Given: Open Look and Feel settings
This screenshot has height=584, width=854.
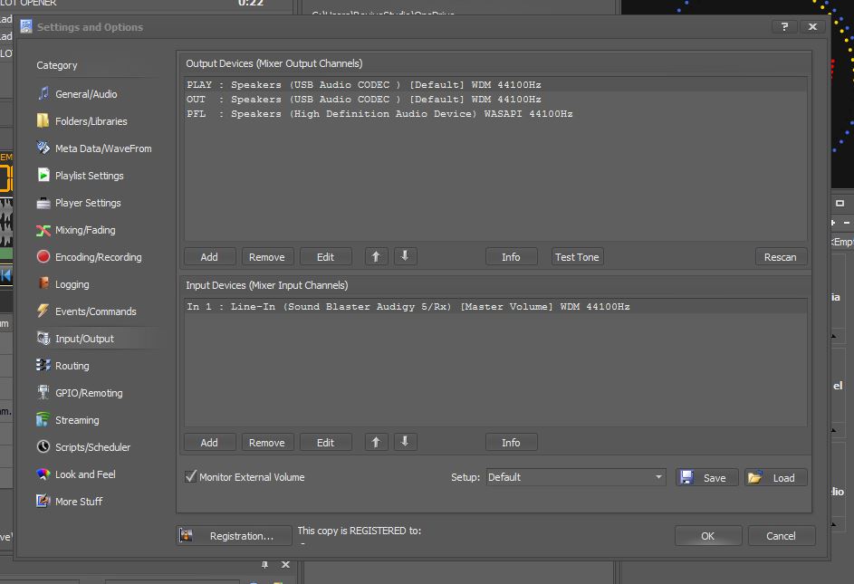Looking at the screenshot, I should click(x=84, y=474).
